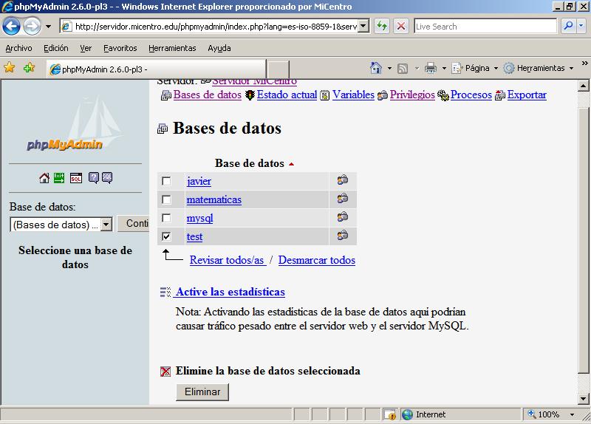The image size is (591, 424).
Task: Click the phpMyAdmin home icon in sidebar
Action: tap(44, 178)
